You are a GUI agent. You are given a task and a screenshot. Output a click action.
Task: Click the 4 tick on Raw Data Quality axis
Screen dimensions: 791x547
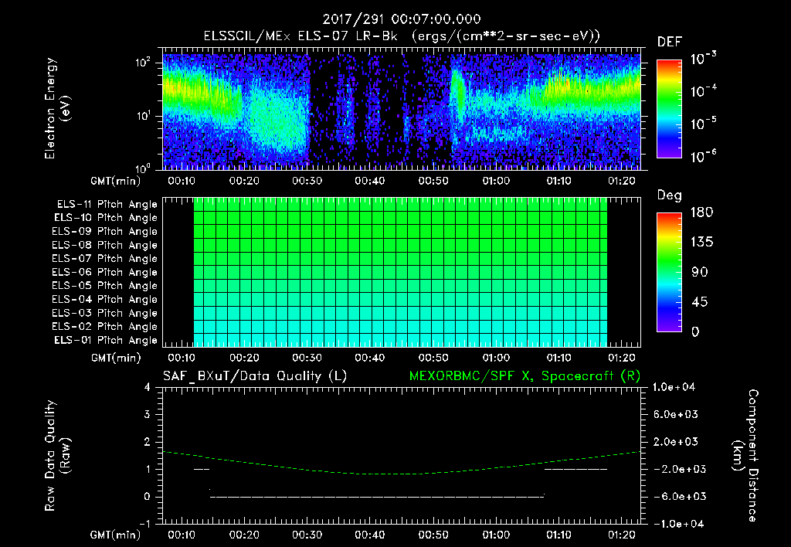click(x=147, y=387)
